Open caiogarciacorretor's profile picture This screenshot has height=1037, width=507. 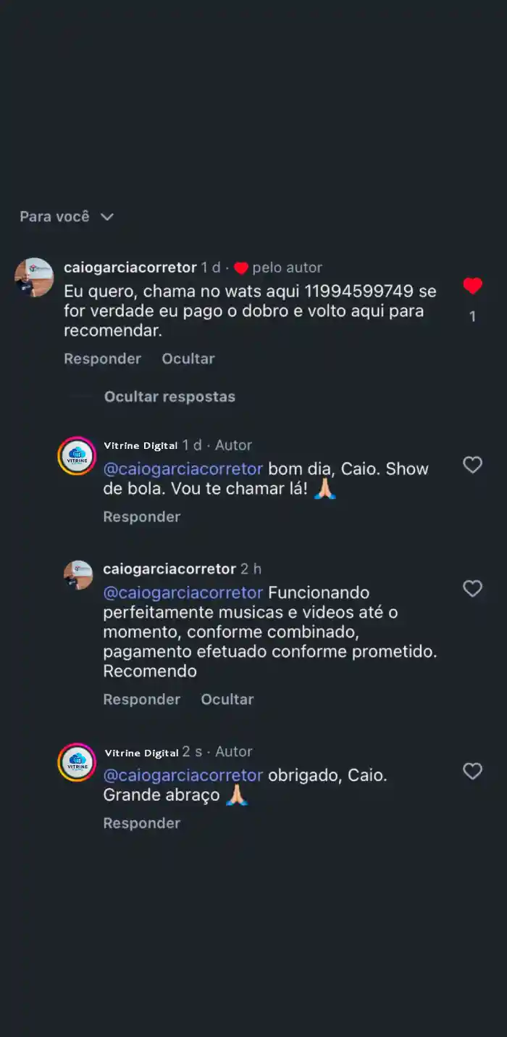pyautogui.click(x=34, y=277)
